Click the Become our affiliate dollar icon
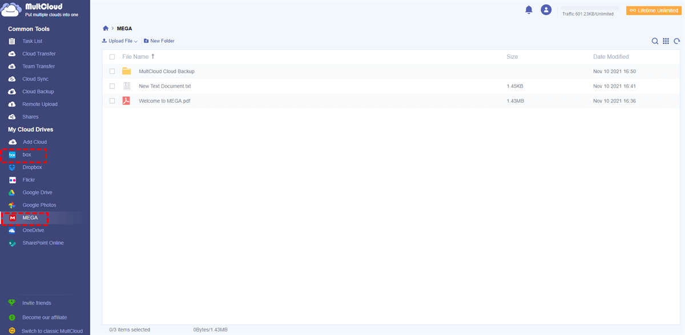The width and height of the screenshot is (685, 335). pyautogui.click(x=12, y=317)
